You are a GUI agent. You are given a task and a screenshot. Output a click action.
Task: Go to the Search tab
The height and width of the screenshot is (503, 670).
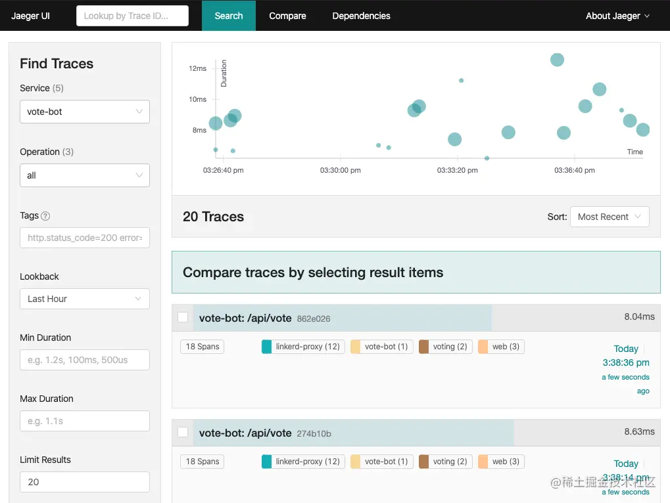point(229,16)
